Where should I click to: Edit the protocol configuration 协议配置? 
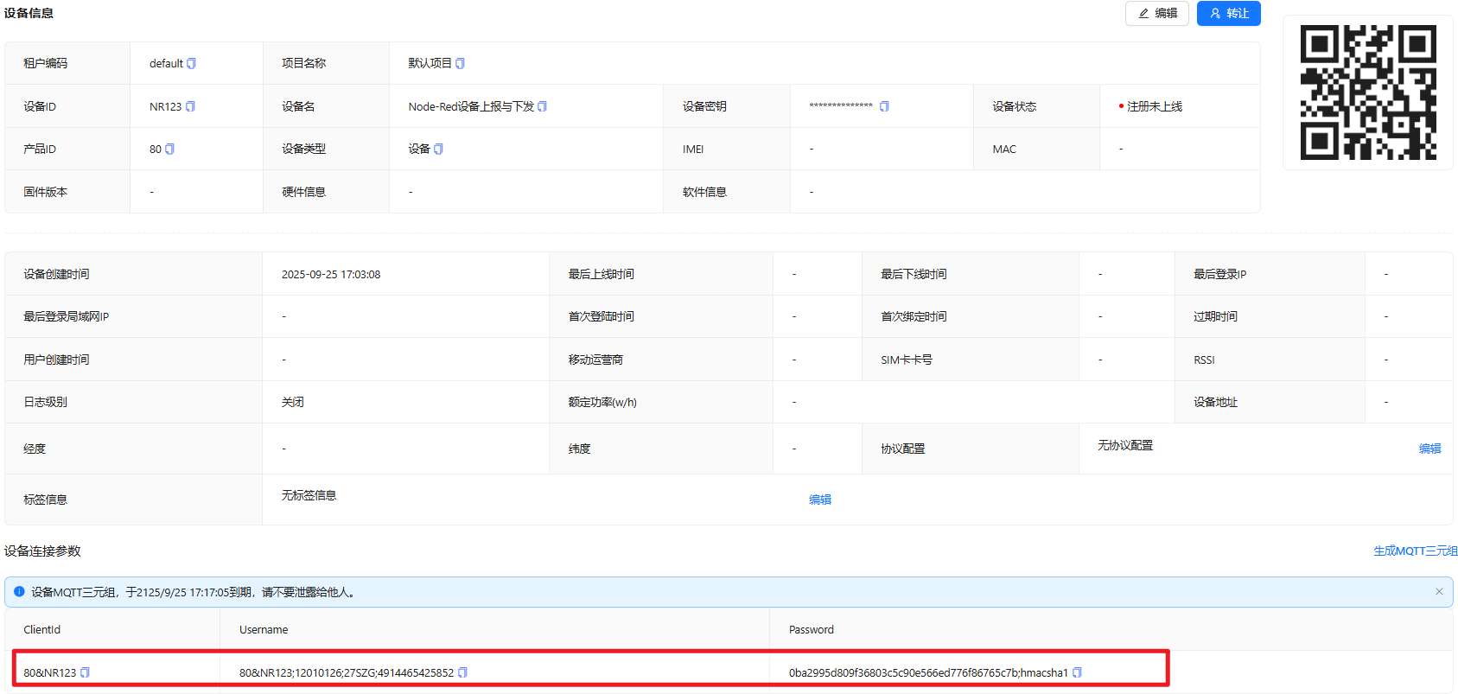pos(1429,449)
